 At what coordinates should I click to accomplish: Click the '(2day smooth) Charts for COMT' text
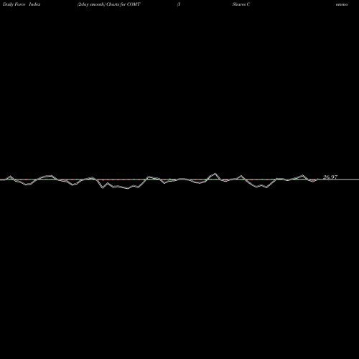pos(109,4)
